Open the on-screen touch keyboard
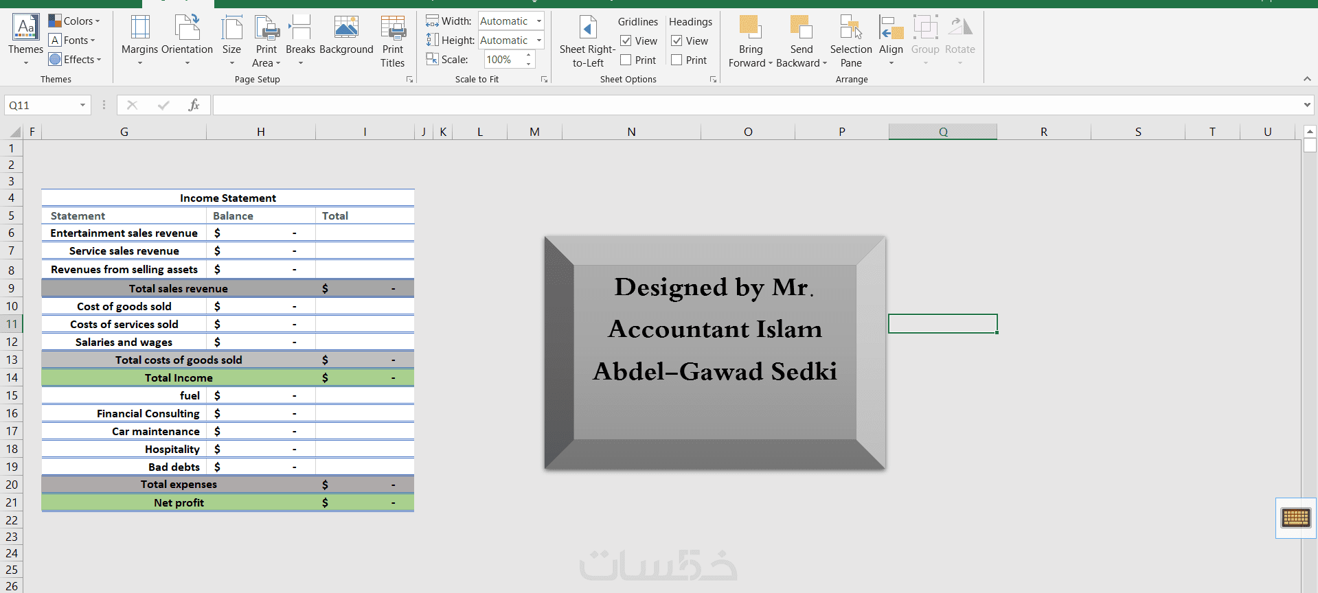Screen dimensions: 1318x593 1296,518
